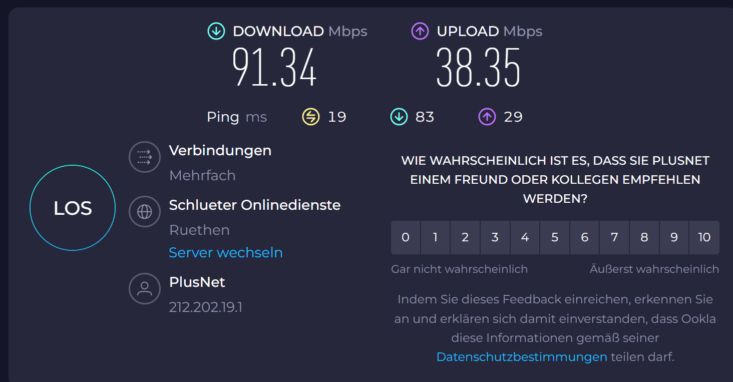
Task: Click the purple upload arrow icon beside UPLOAD
Action: [x=420, y=31]
